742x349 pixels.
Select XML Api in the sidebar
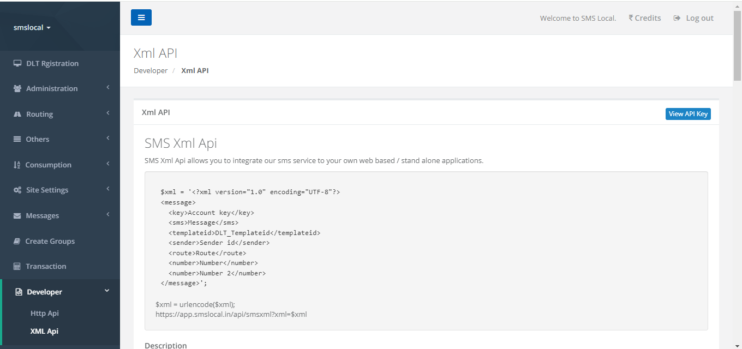click(x=44, y=331)
